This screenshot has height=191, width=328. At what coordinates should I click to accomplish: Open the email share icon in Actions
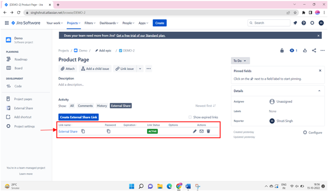(x=202, y=131)
